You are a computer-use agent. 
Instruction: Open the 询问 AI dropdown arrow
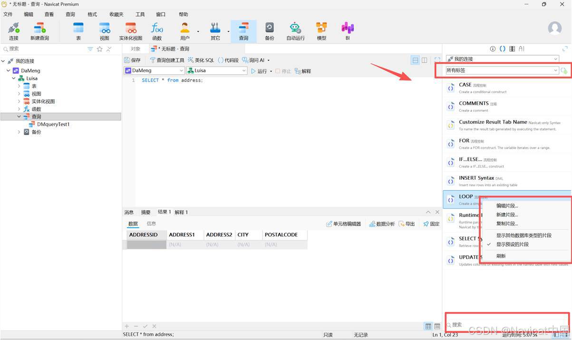click(269, 60)
